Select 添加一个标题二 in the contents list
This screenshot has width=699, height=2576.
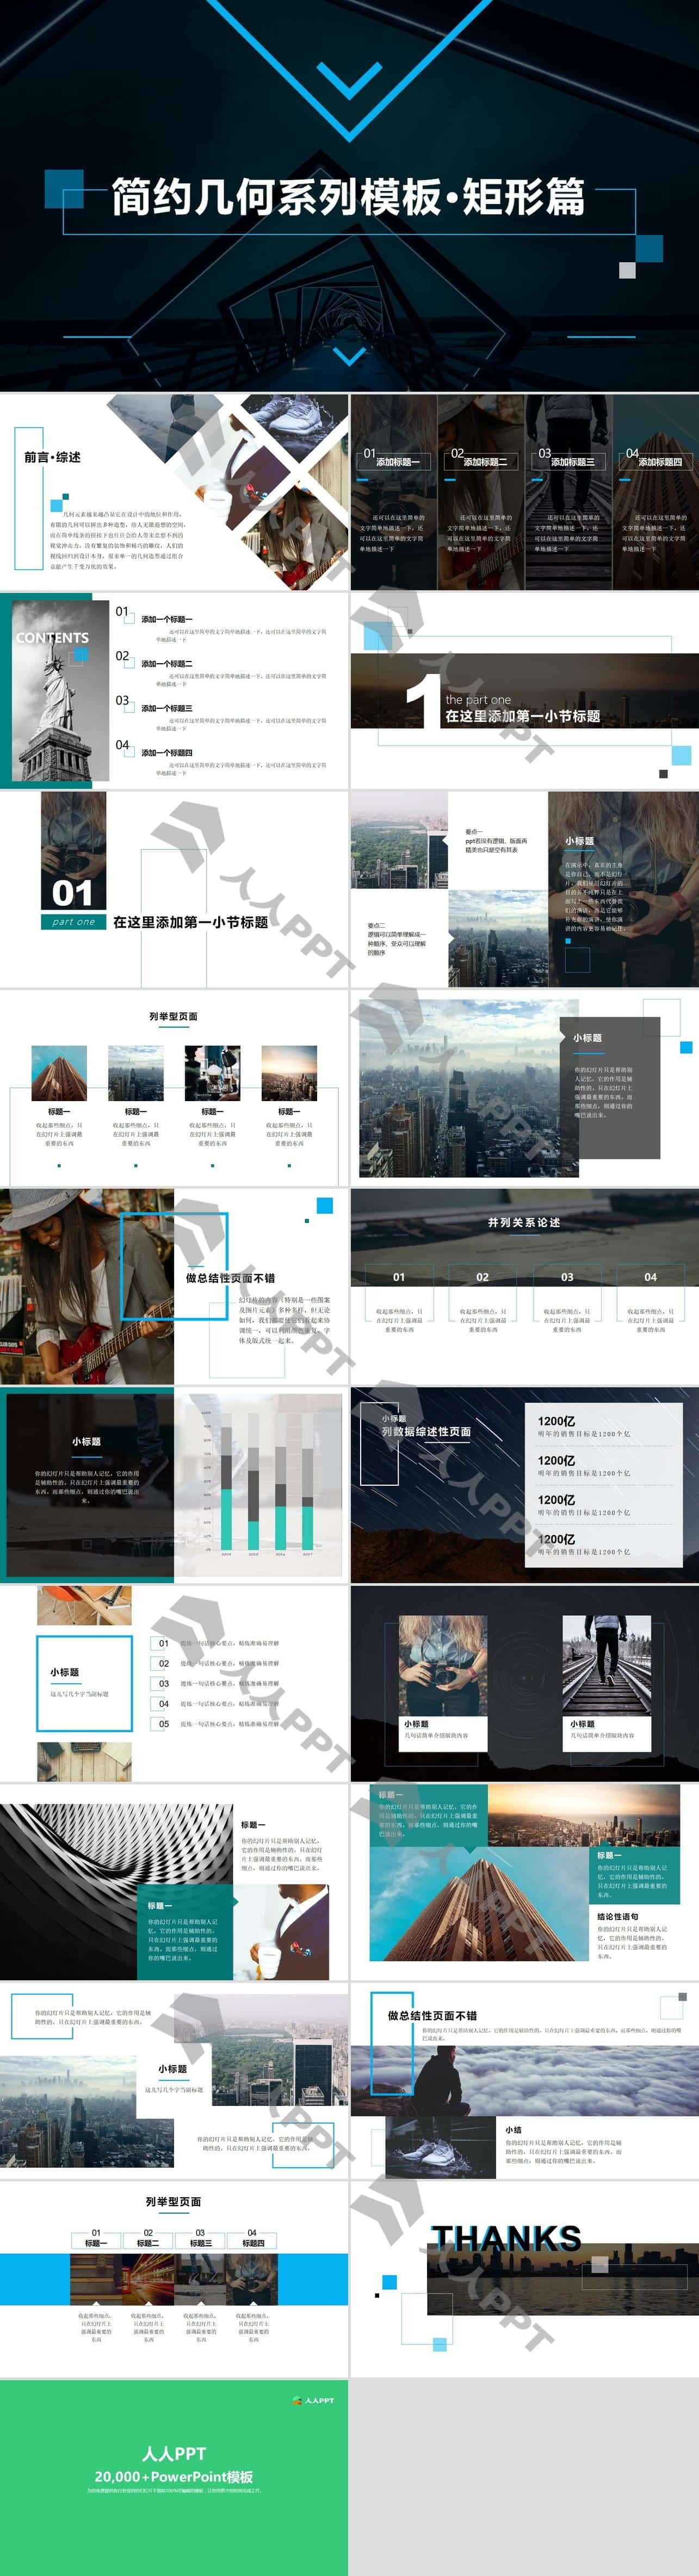pyautogui.click(x=166, y=663)
